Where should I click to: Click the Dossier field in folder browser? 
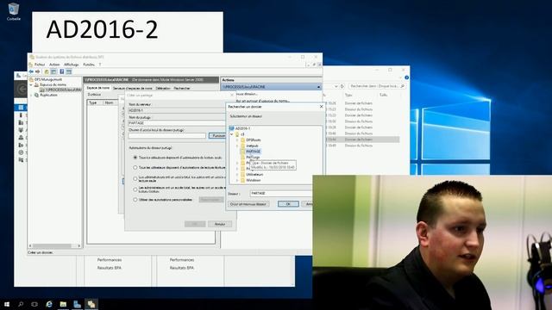pyautogui.click(x=280, y=193)
